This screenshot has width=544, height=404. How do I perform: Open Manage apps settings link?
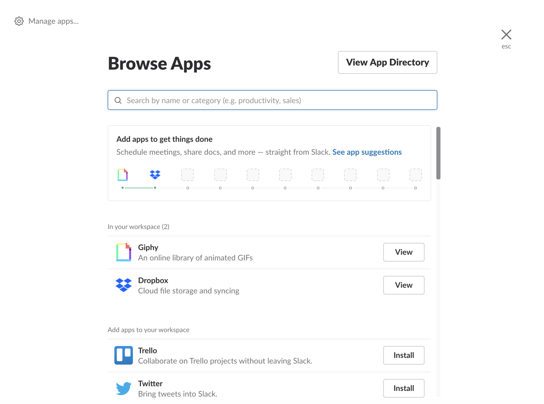(x=53, y=21)
